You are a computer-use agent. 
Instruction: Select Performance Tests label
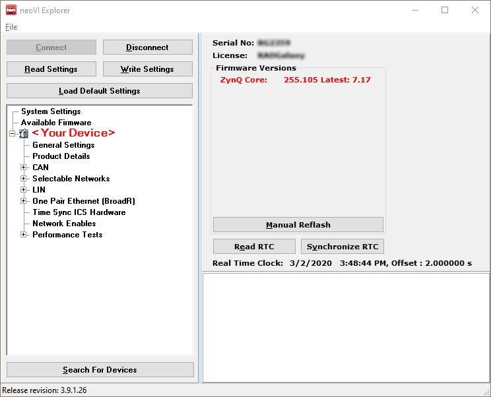pos(67,235)
